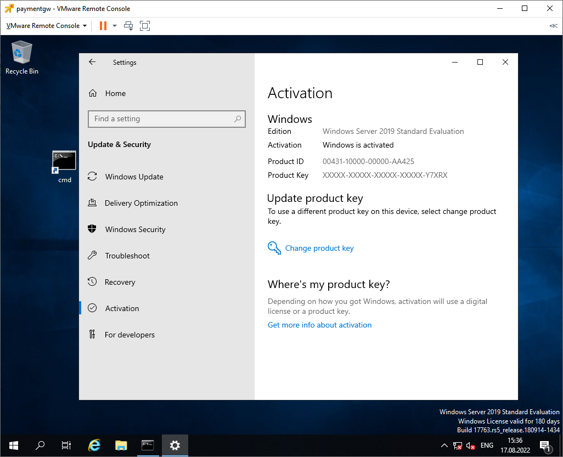
Task: Select the Product ID value 00431-10000-00000-AA425
Action: (368, 161)
